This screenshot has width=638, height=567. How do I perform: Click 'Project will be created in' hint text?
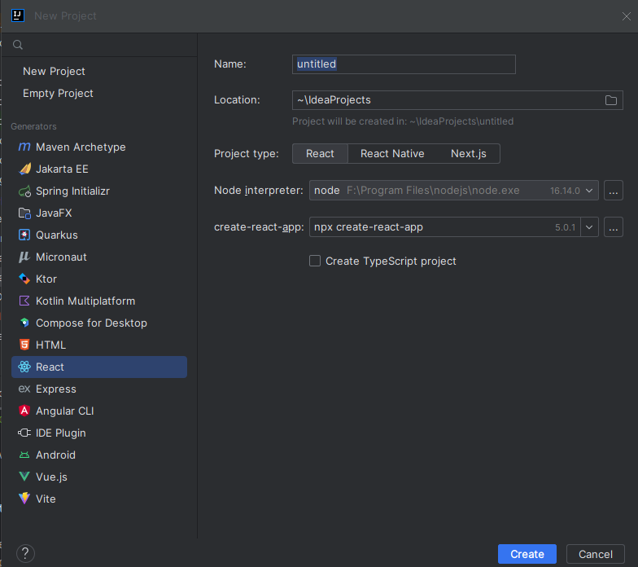(x=403, y=121)
